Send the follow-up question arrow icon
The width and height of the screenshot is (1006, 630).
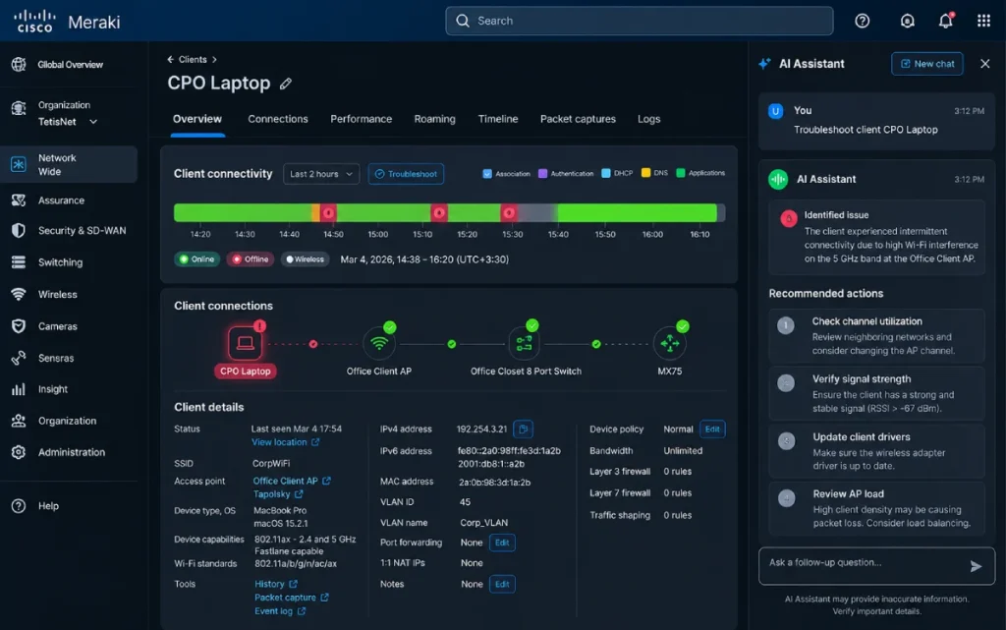(976, 566)
